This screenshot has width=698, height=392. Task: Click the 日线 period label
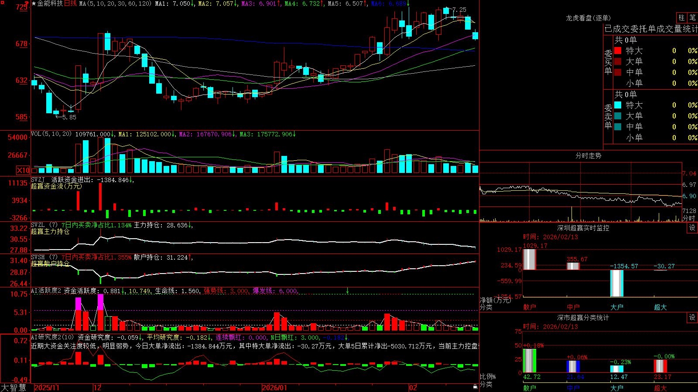tap(70, 3)
